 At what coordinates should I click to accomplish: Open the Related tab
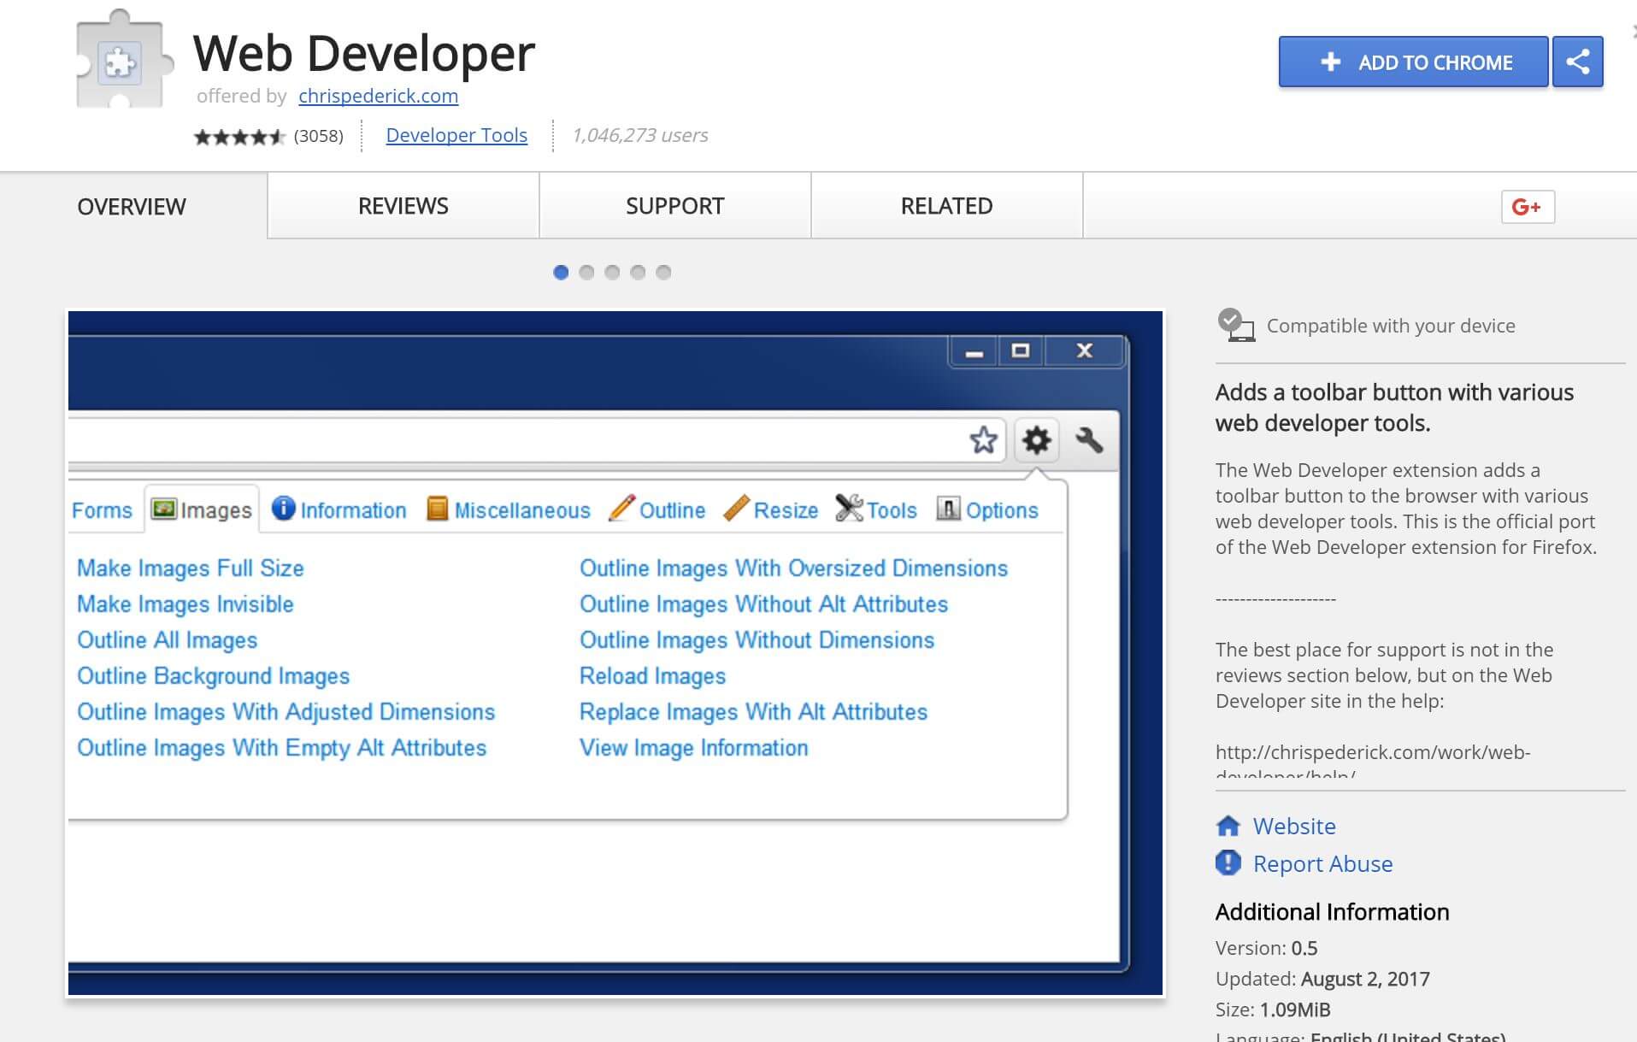946,206
